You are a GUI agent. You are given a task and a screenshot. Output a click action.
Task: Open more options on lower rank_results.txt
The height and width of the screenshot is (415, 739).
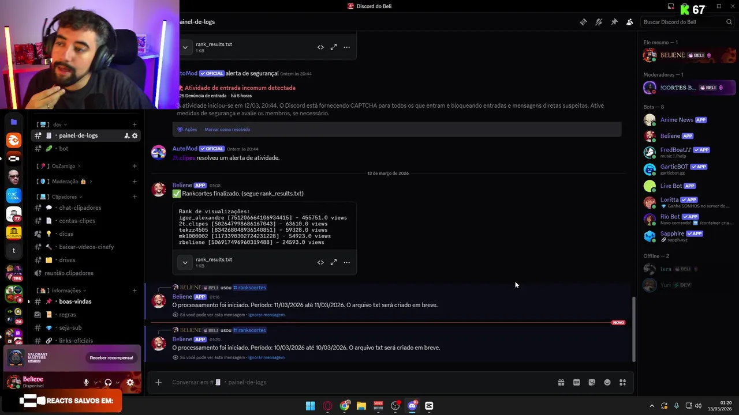(x=347, y=262)
